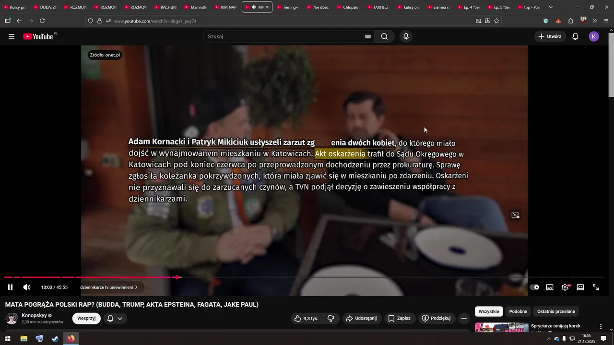Viewport: 614px width, 345px height.
Task: Open the browser extensions puzzle icon
Action: click(570, 21)
